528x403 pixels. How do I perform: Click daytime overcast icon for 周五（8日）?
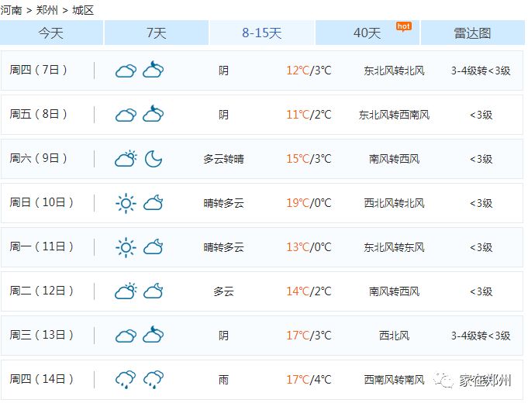126,115
